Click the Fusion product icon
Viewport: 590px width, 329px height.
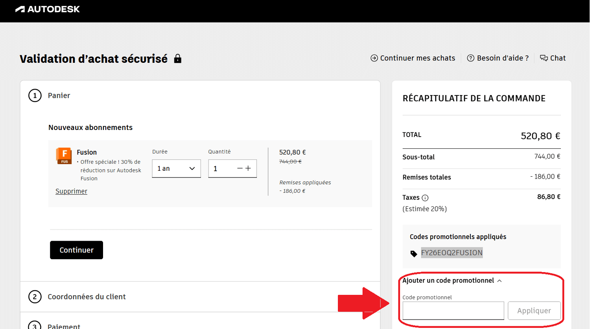(x=64, y=156)
